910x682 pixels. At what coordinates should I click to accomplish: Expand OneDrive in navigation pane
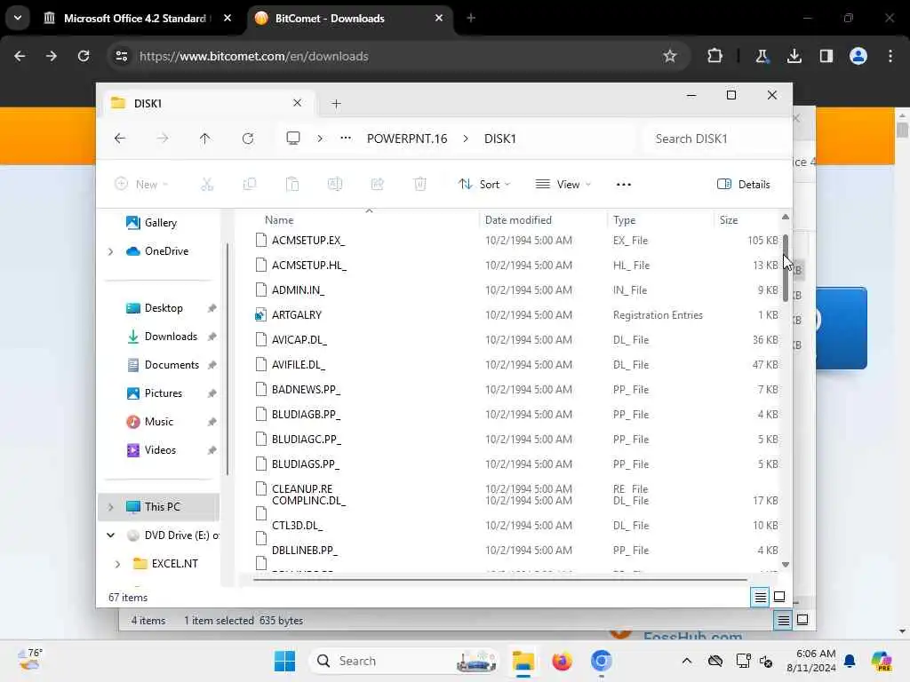(x=110, y=251)
